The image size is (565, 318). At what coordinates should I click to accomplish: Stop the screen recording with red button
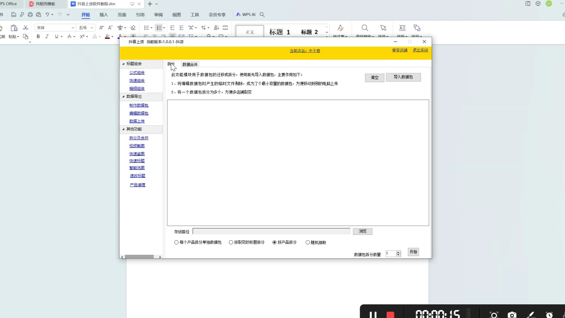tap(390, 315)
